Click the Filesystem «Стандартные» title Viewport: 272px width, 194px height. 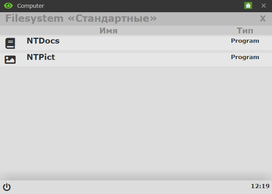(x=81, y=18)
